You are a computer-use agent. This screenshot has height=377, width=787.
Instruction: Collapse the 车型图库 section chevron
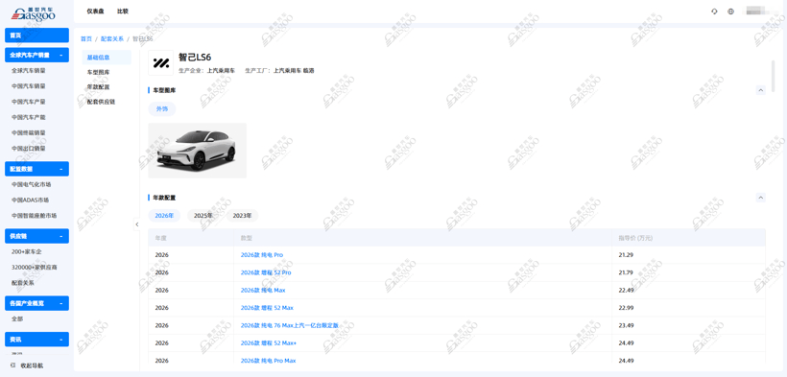click(x=761, y=90)
